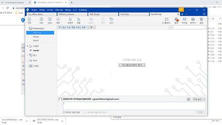
Task: Open the commit options (커밋 옵션) dropdown
Action: coord(199,99)
